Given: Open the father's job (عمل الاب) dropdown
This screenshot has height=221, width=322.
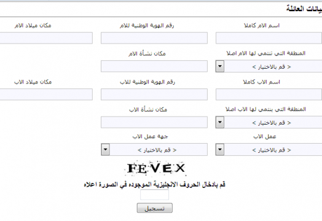Looking at the screenshot, I should 269,150.
